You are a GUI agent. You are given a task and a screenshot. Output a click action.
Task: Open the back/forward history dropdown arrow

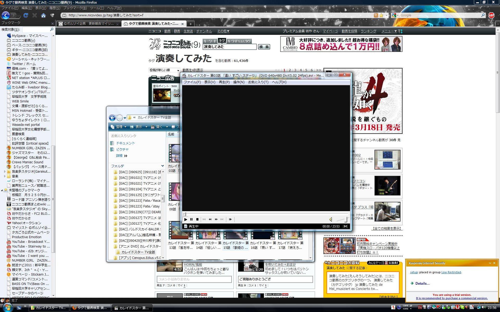pos(19,15)
